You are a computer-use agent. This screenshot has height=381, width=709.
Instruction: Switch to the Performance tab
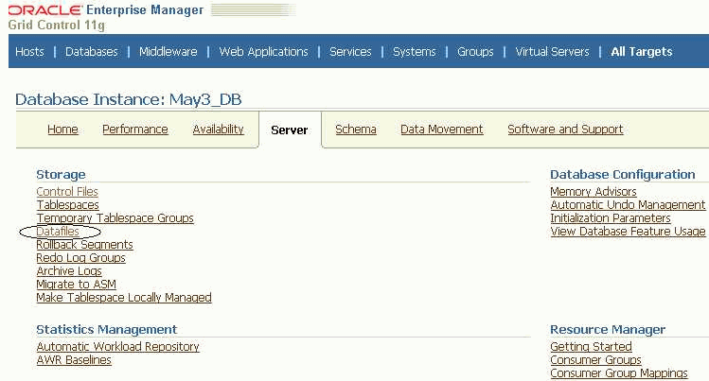134,130
